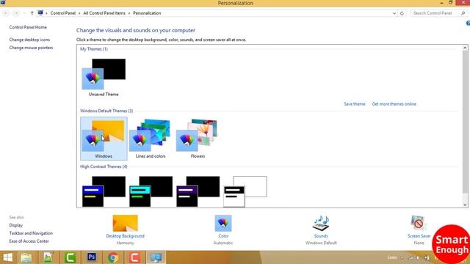Open the Display link under See also

pos(16,225)
